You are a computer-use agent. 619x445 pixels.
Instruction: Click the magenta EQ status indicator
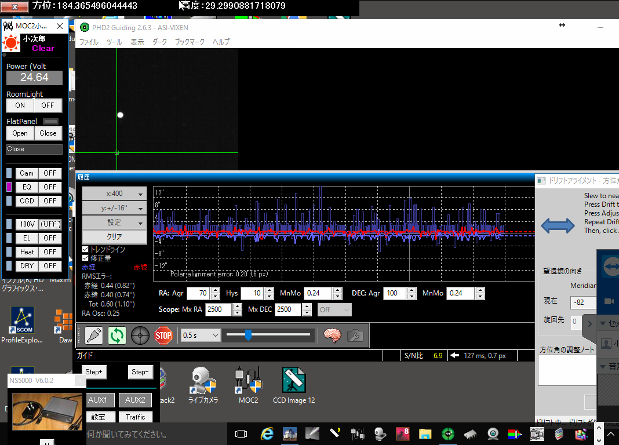9,187
